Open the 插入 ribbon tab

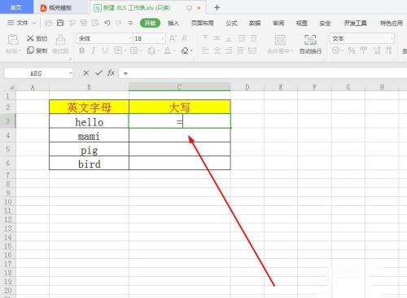pyautogui.click(x=173, y=24)
